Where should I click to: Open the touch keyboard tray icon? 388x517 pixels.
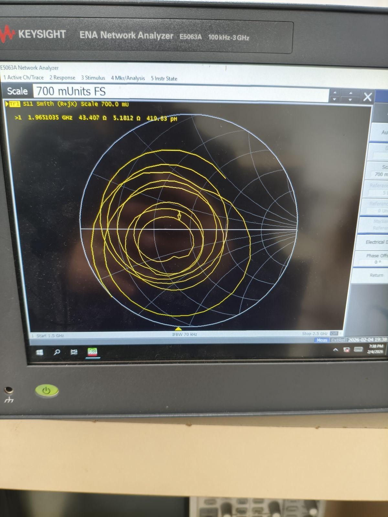pos(358,349)
